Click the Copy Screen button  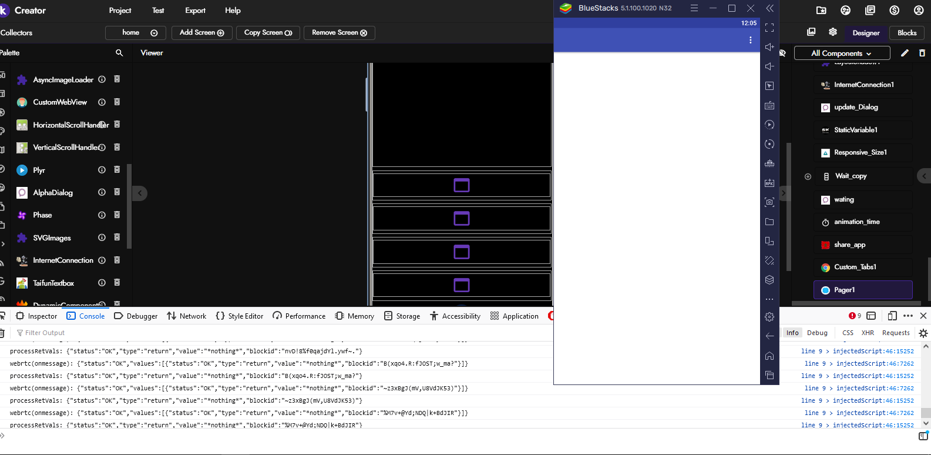[268, 33]
